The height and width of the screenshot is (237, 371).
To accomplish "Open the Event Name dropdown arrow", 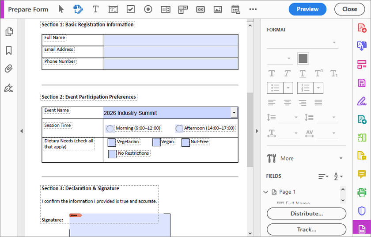I will tap(234, 113).
